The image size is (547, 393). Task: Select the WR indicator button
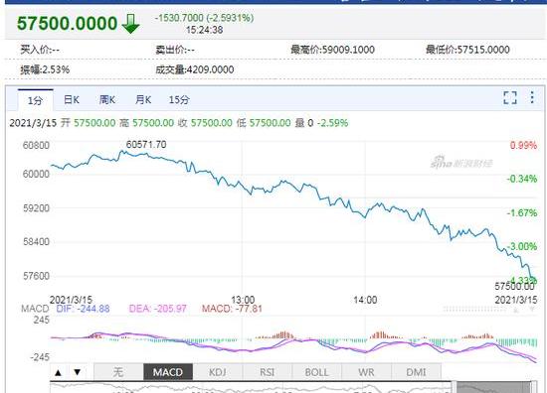click(366, 372)
